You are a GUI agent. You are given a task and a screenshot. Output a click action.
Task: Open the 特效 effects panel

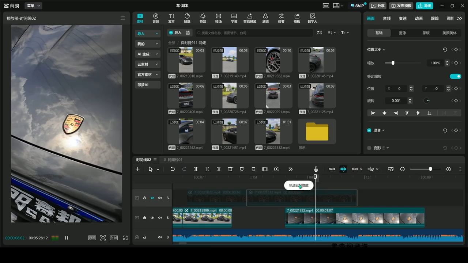click(x=203, y=18)
